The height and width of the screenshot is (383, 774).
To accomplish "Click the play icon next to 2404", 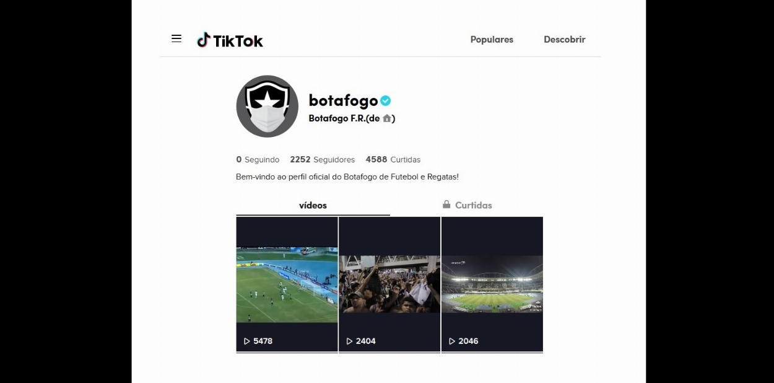I will click(349, 341).
